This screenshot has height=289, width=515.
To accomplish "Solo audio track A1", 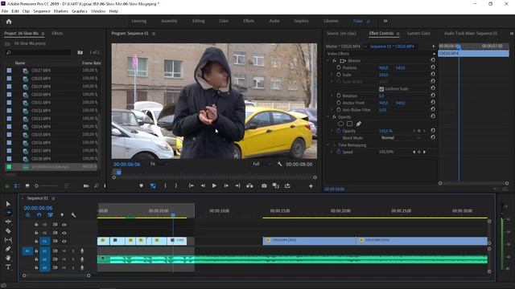I will click(73, 251).
